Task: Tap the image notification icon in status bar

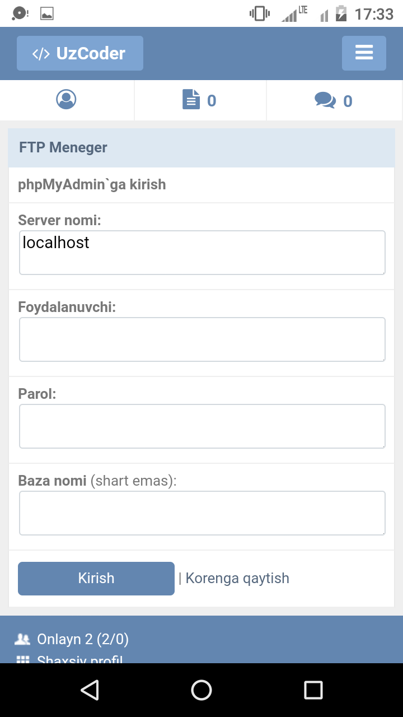Action: 47,13
